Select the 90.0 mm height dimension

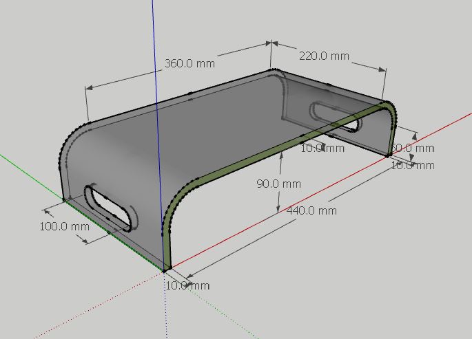tap(279, 184)
